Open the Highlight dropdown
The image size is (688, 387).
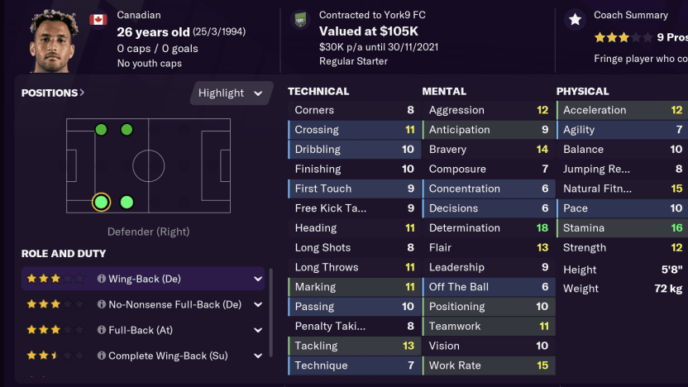coord(232,93)
